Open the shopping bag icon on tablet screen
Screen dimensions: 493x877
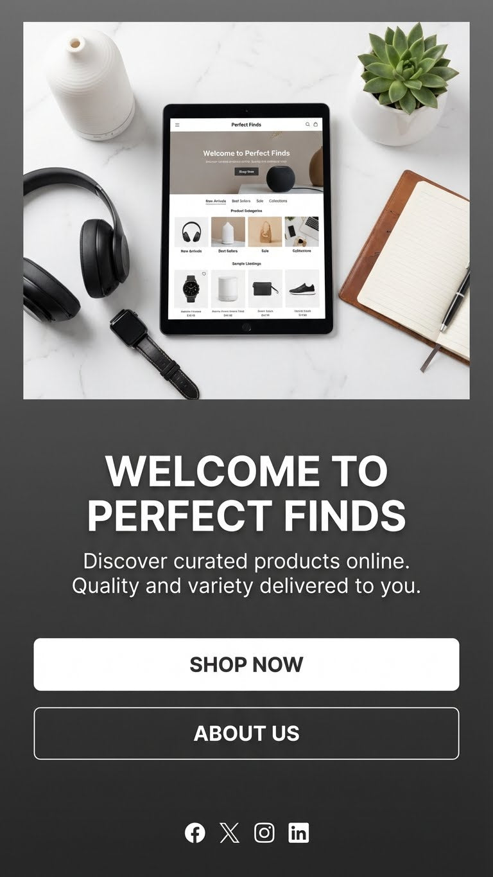click(316, 125)
